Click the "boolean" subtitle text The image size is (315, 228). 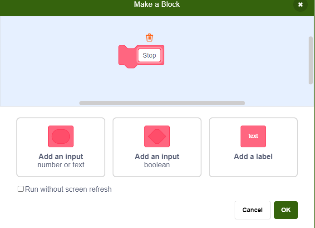point(157,165)
